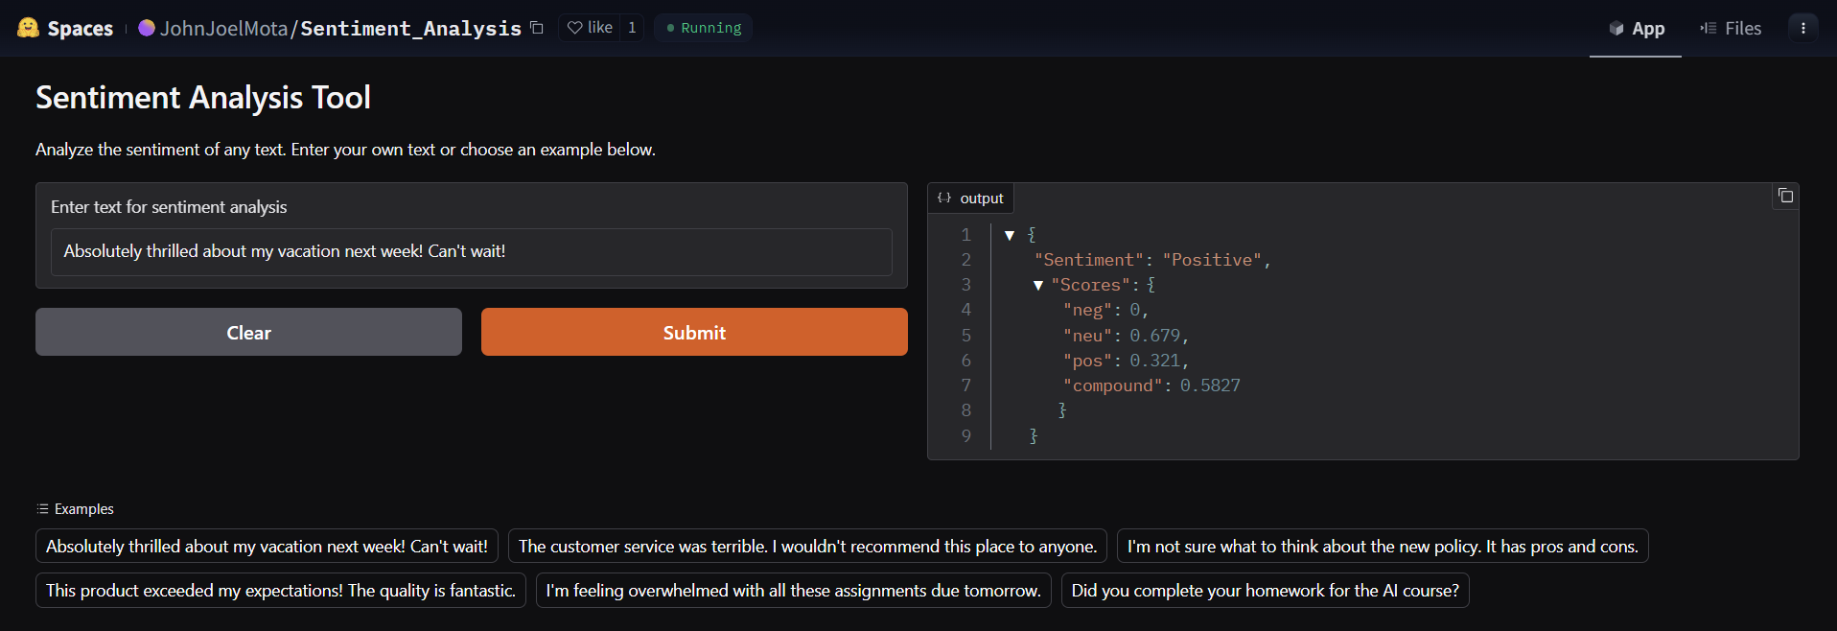The image size is (1837, 631).
Task: Collapse the "Scores" JSON node
Action: coord(1038,285)
